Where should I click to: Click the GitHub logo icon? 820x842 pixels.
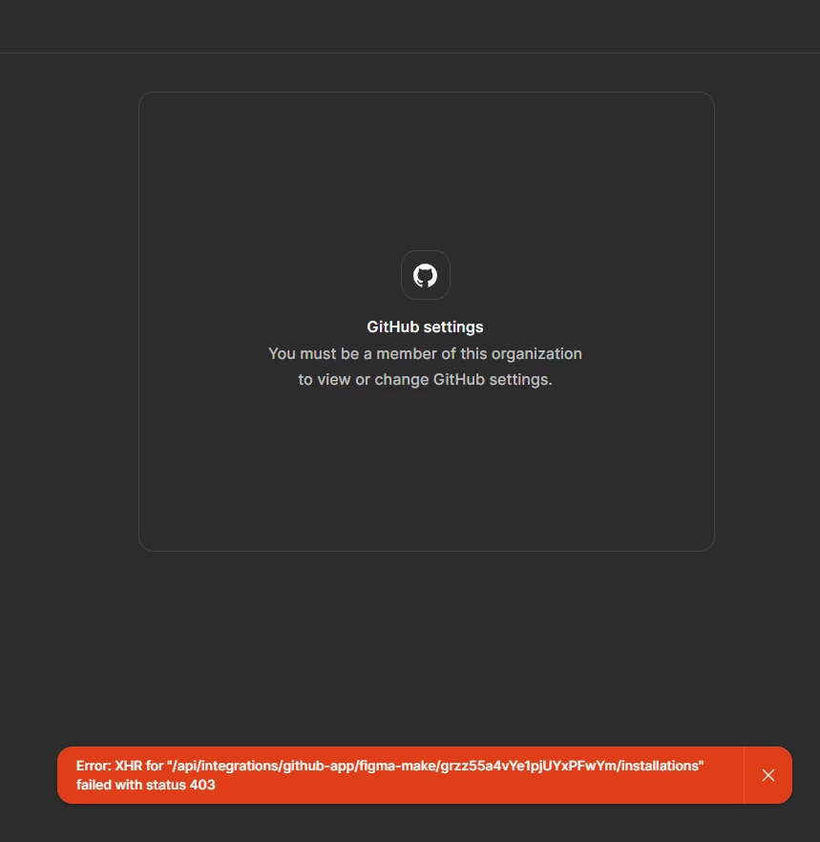[x=426, y=275]
